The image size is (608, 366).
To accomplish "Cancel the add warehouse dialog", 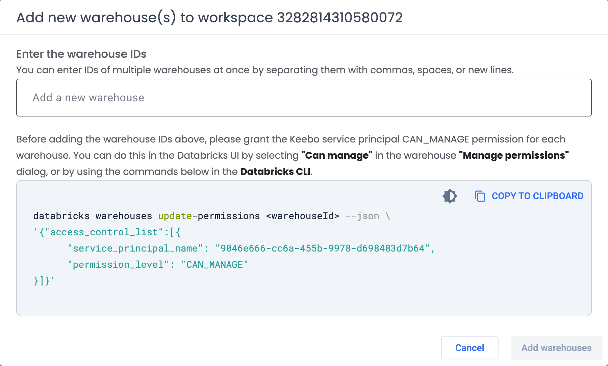I will tap(470, 348).
